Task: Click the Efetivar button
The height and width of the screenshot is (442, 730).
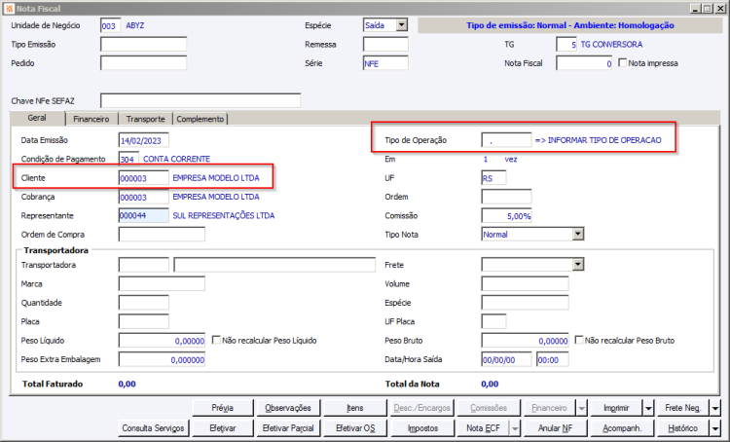Action: [223, 428]
